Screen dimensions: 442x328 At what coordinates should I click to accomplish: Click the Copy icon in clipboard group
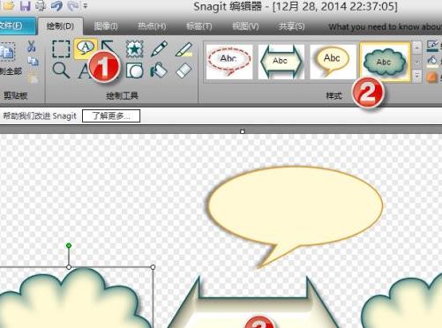click(x=33, y=61)
